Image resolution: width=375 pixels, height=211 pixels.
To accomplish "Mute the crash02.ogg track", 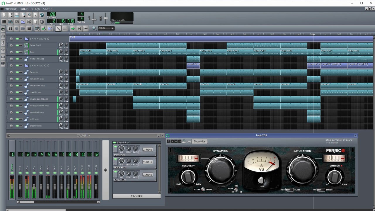I will click(18, 126).
